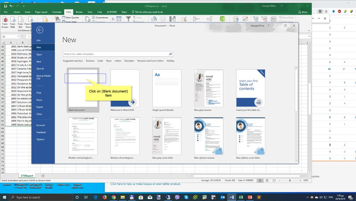Open the Excel Name Box dropdown
The height and width of the screenshot is (201, 356).
[18, 37]
